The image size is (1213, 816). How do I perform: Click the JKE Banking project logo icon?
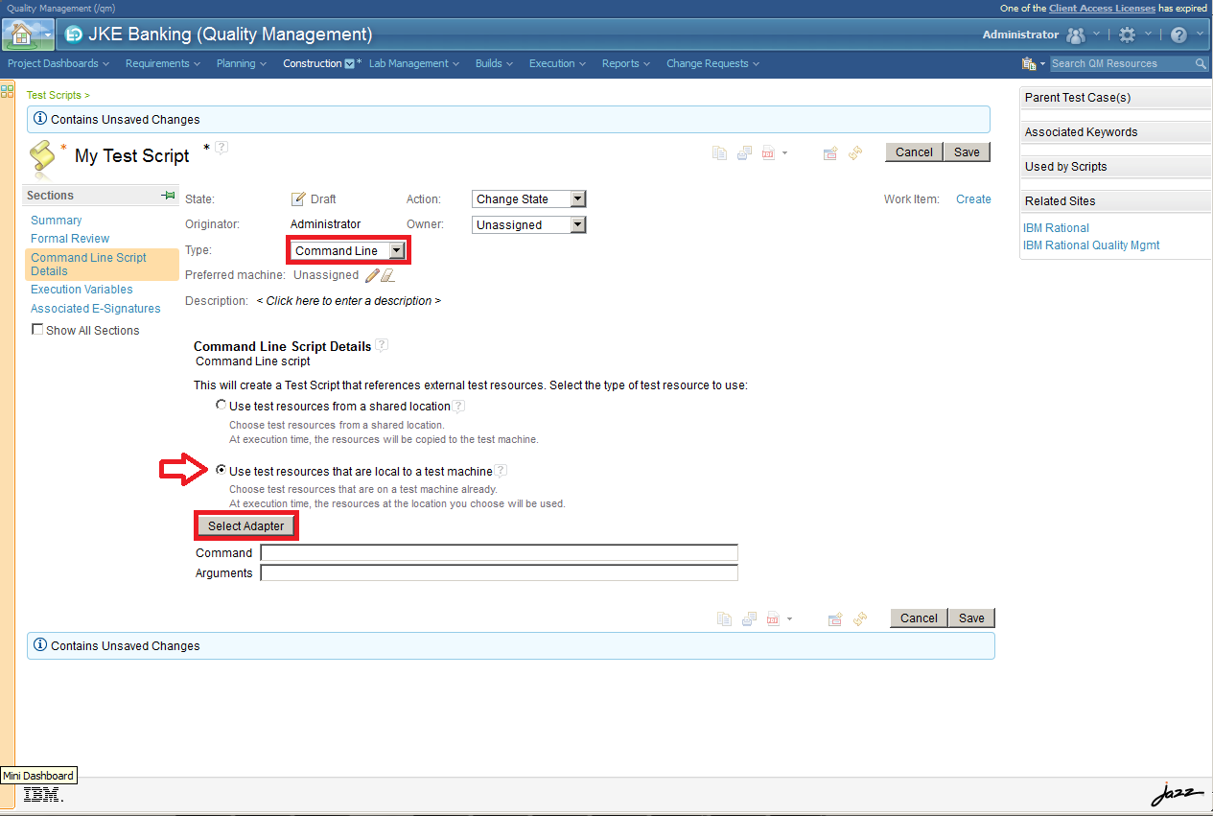(x=73, y=35)
